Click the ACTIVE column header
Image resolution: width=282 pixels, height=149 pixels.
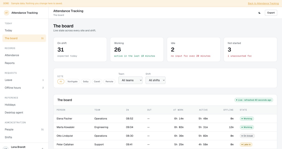click(203, 110)
